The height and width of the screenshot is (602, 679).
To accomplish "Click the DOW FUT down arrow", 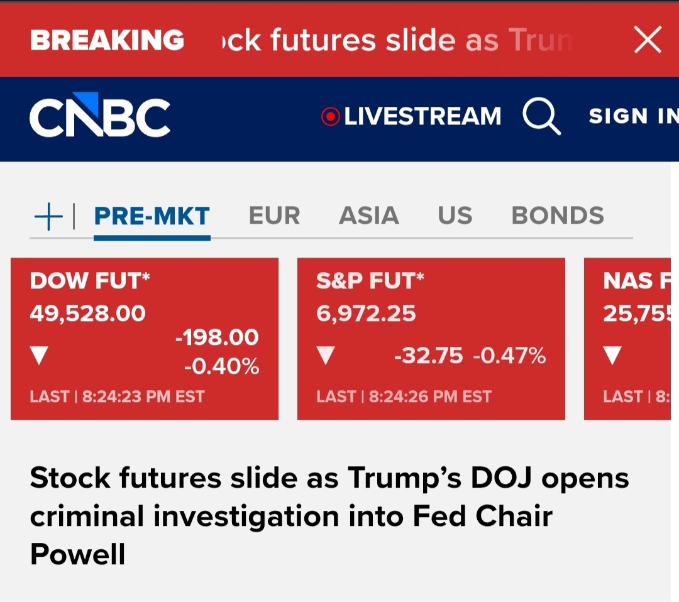I will (39, 356).
